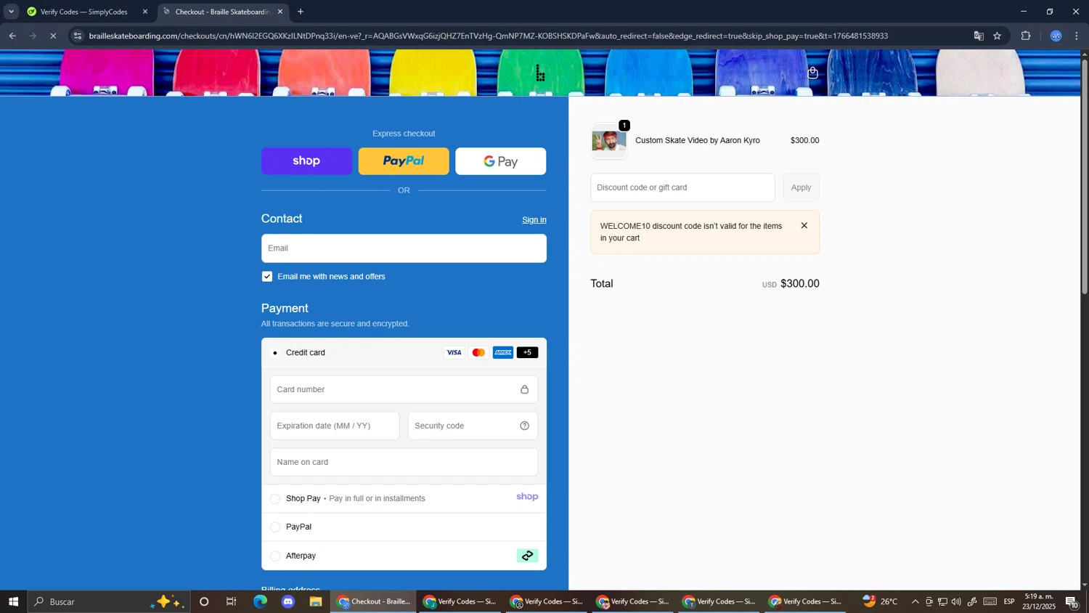Close the Verify Codes SimplyCodes tab

[x=144, y=12]
